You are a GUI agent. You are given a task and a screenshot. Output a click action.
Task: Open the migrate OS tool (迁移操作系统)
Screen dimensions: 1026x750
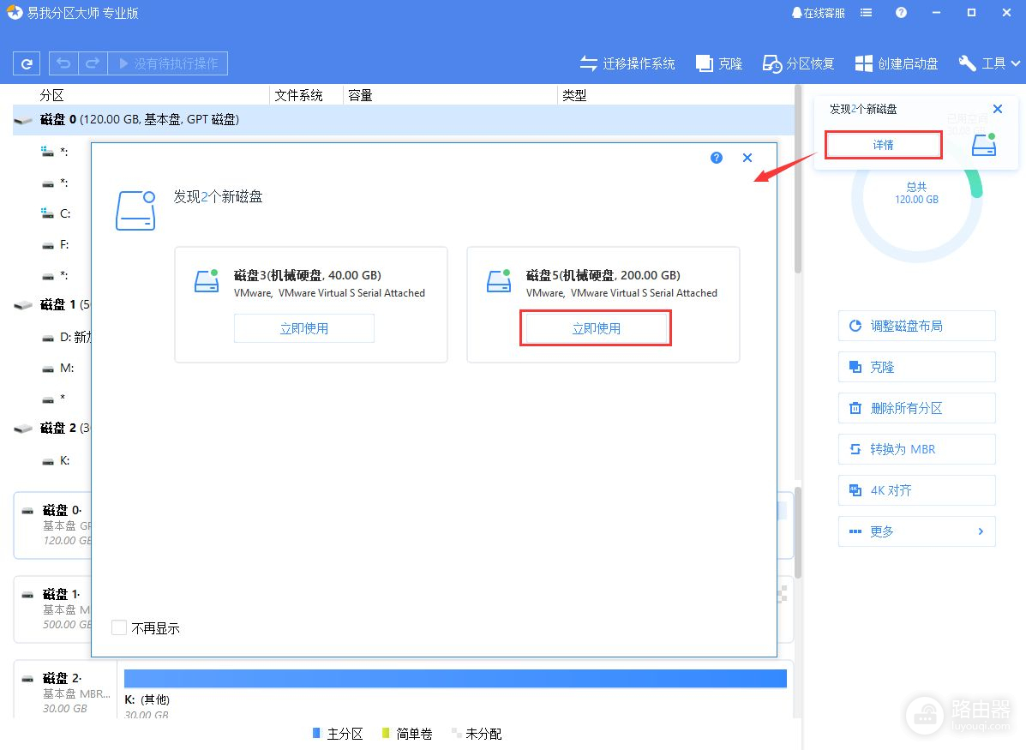tap(627, 63)
